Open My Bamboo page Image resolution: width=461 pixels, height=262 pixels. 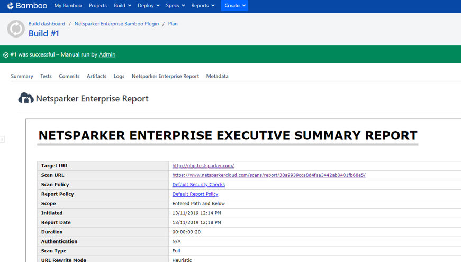(68, 6)
